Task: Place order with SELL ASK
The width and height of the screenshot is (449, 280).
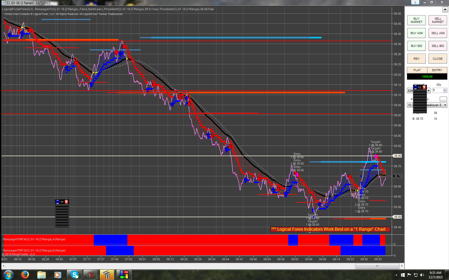Action: (x=438, y=33)
